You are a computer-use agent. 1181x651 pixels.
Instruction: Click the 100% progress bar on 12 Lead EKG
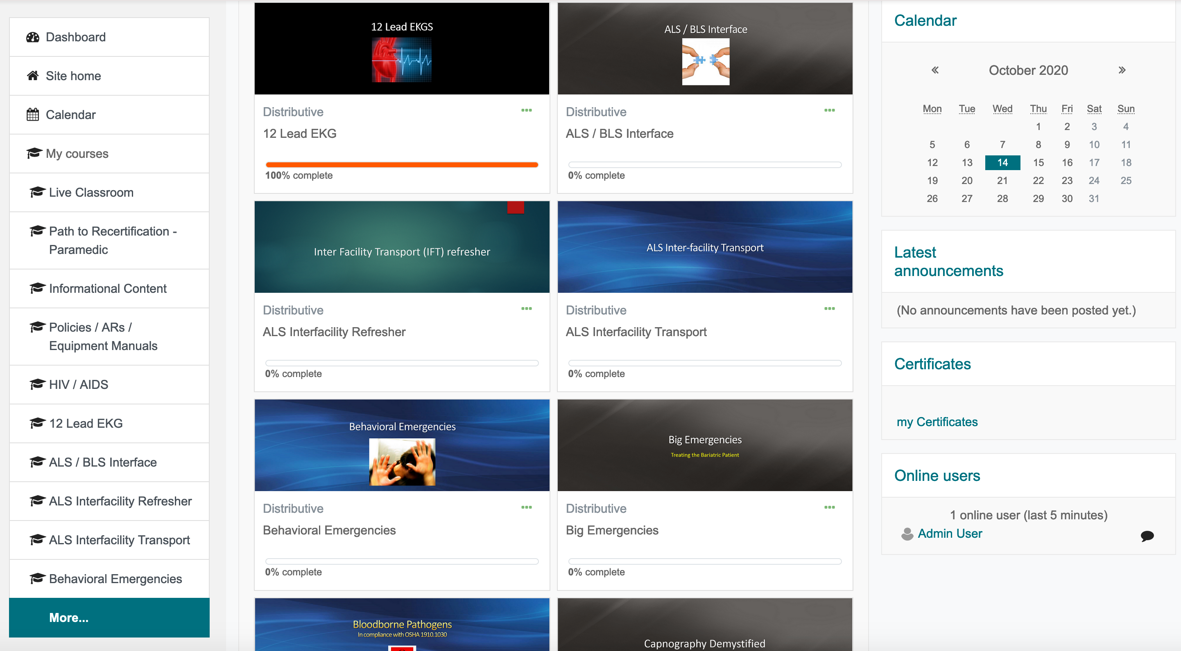click(x=402, y=165)
